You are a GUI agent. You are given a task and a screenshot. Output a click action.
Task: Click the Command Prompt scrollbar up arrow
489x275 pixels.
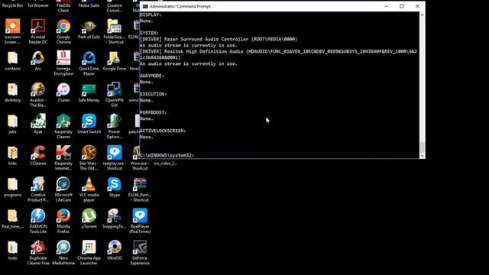coord(423,15)
